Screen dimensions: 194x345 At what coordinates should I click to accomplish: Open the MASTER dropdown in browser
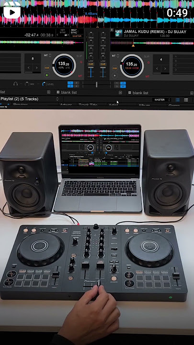click(162, 100)
